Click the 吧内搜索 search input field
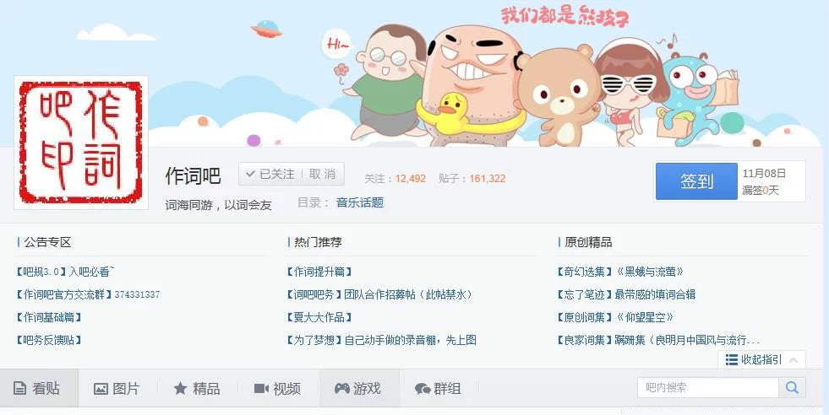Viewport: 829px width, 415px height. pyautogui.click(x=708, y=387)
